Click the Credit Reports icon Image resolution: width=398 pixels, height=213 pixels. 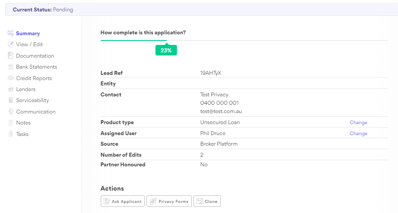11,78
